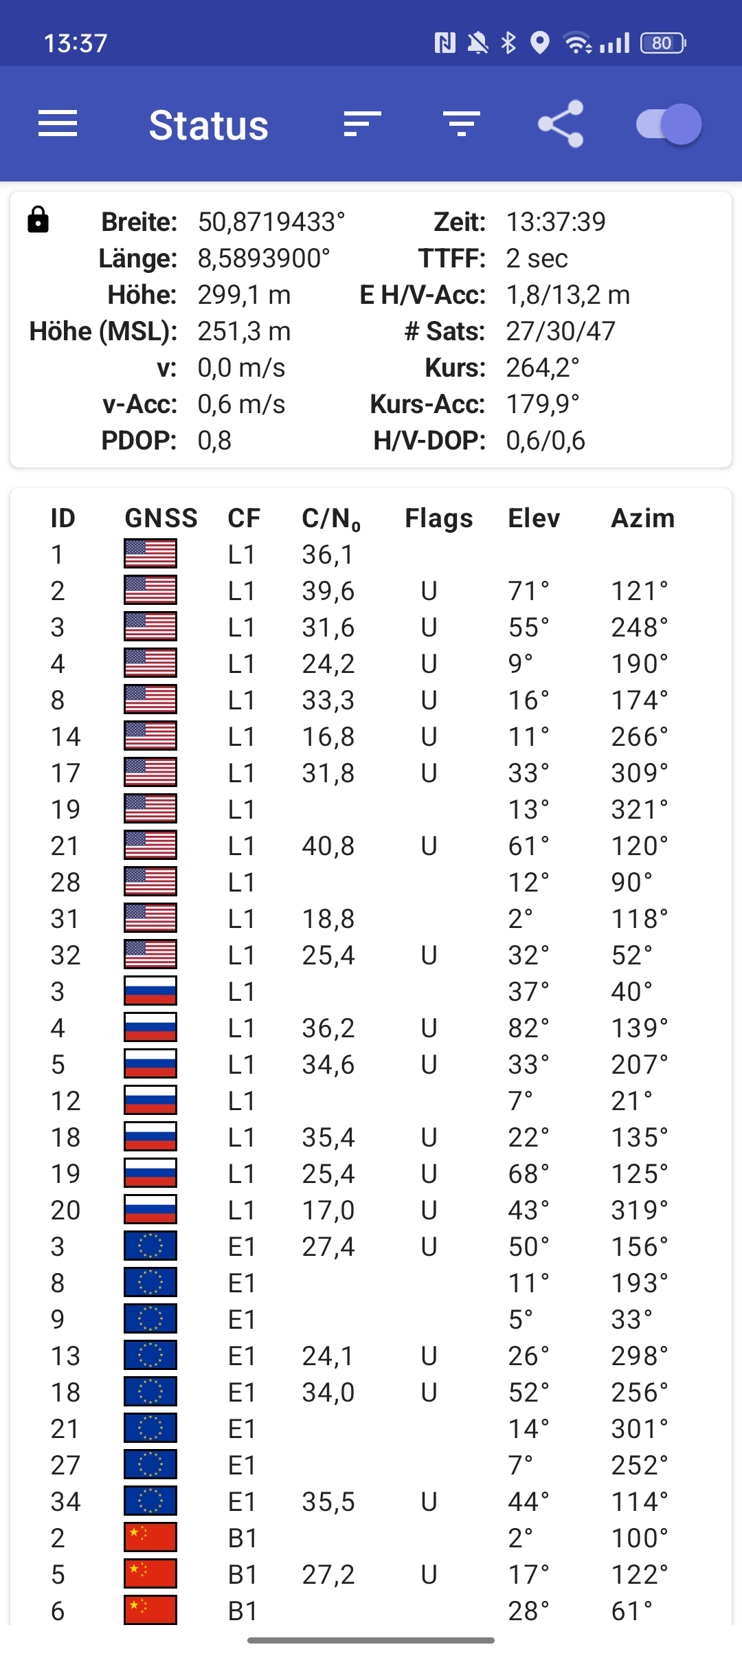Tap the C/N0 column header
Viewport: 742px width, 1658px height.
pos(331,519)
